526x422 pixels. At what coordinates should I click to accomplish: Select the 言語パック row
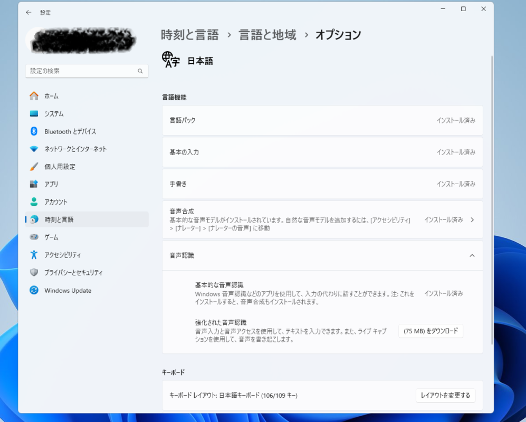(322, 120)
